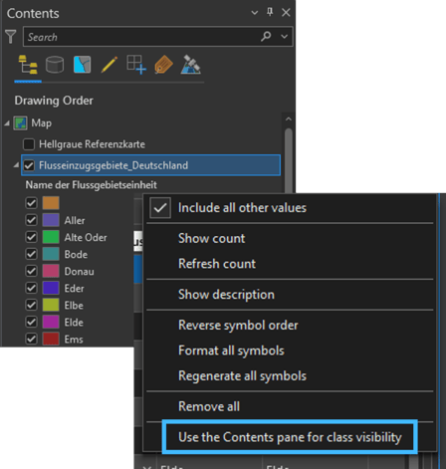Open the search options dropdown arrow

pos(285,37)
